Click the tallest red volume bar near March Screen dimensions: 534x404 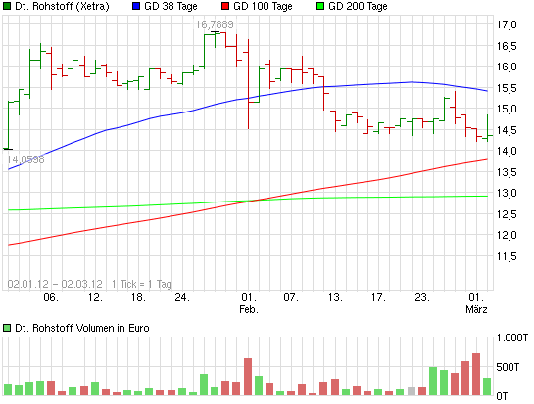pyautogui.click(x=476, y=374)
